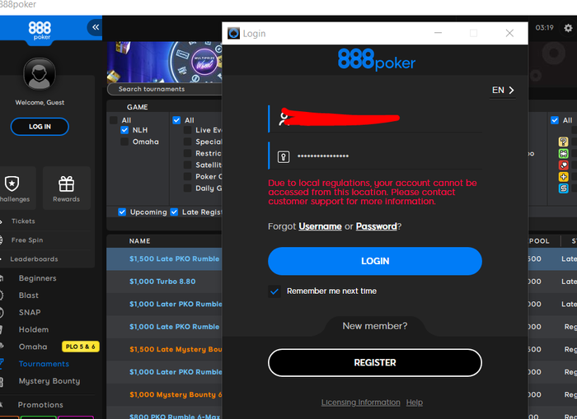Check the Satellite tournaments checkbox
Image resolution: width=577 pixels, height=419 pixels.
(188, 165)
